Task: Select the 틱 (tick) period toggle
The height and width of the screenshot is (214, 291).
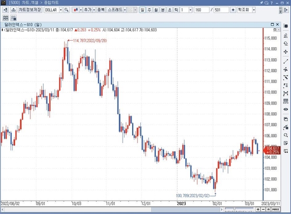Action: coord(176,10)
